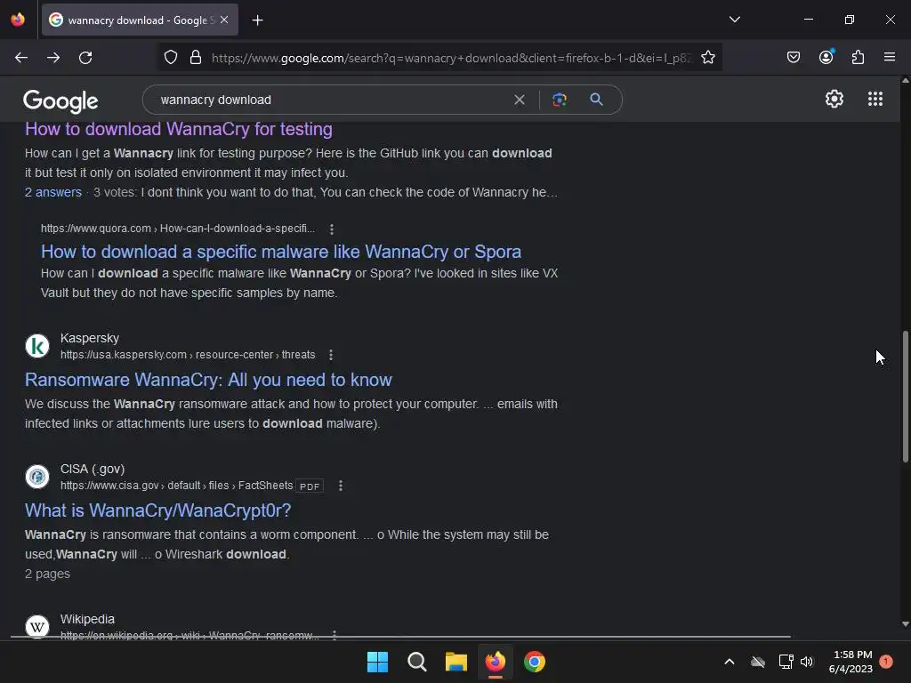Submit search with magnifying glass icon

(x=596, y=100)
